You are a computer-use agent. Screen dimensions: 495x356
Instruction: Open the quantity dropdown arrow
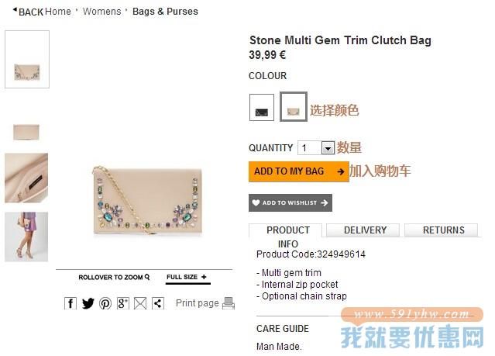point(328,148)
